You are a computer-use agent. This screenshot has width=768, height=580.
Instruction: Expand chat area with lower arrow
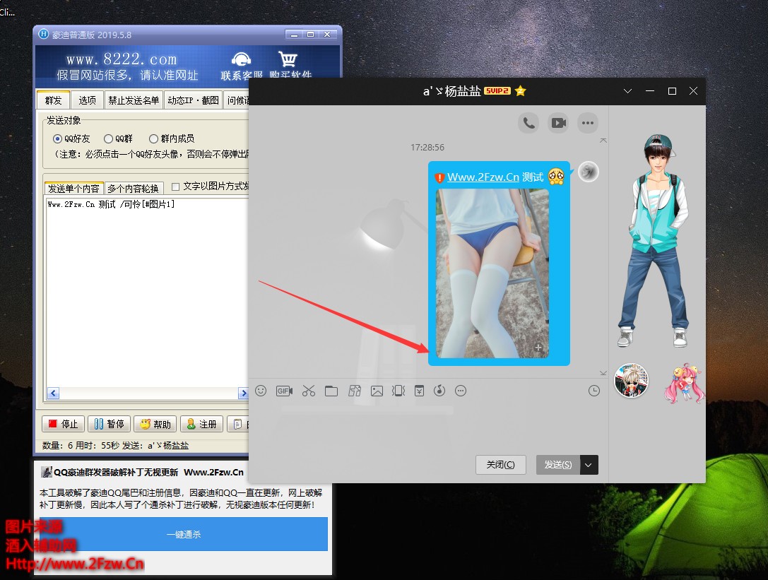coord(603,373)
